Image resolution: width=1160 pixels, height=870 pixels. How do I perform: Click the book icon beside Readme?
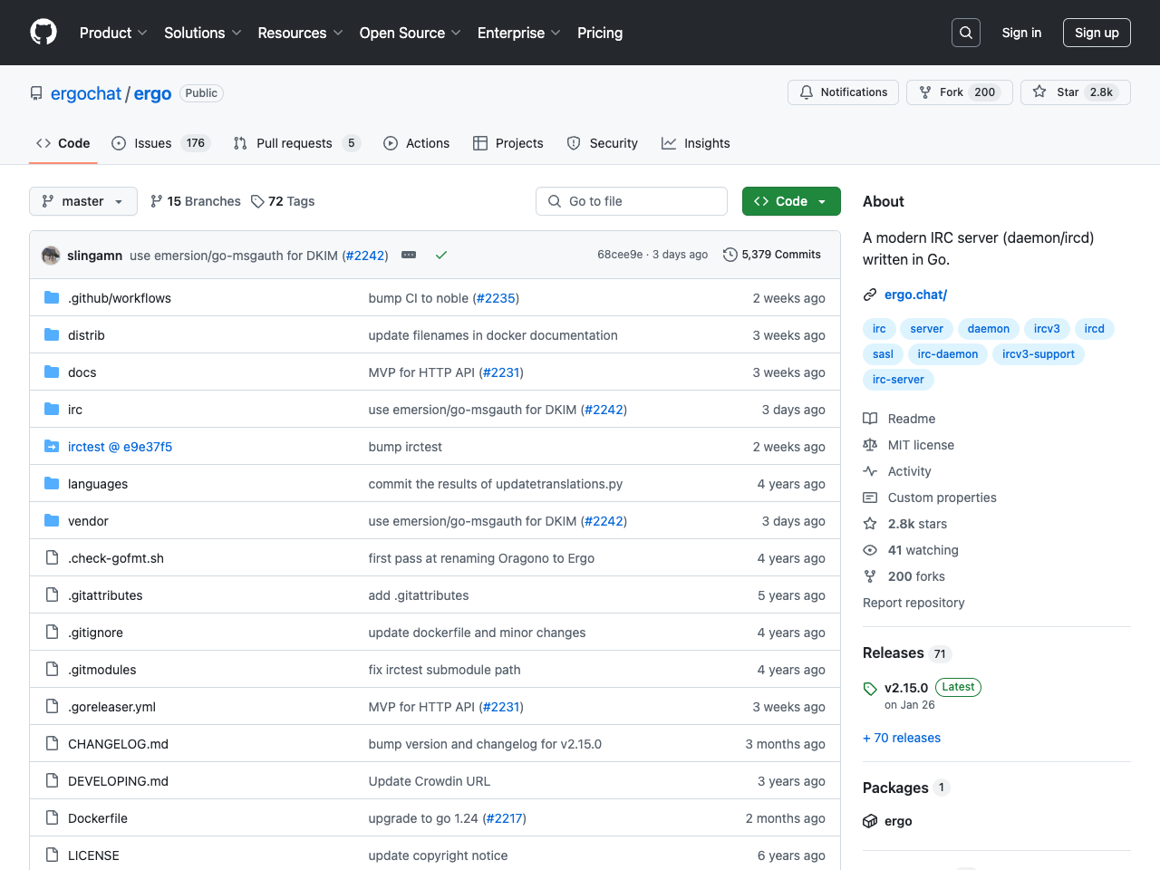[870, 419]
